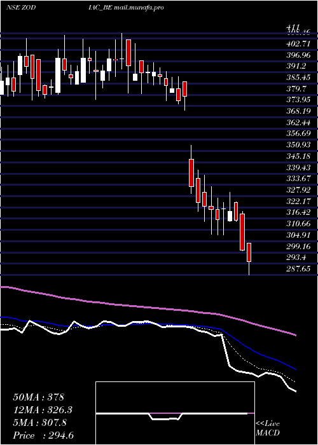318x445 pixels.
Task: Click the MACD label
Action: tap(268, 433)
